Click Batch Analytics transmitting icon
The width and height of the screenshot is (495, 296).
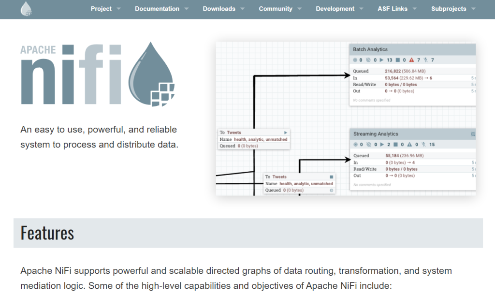point(355,59)
